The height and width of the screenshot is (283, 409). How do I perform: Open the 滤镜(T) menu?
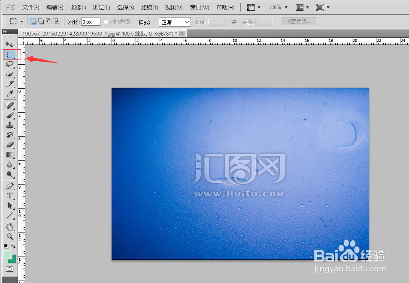(x=149, y=7)
